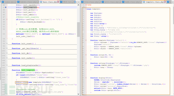Click 'var $lang = array();' line
The image size is (174, 96).
[99, 36]
